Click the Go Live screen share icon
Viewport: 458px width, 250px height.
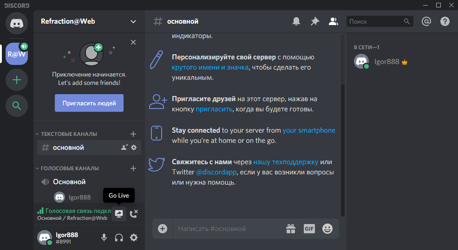[x=119, y=214]
